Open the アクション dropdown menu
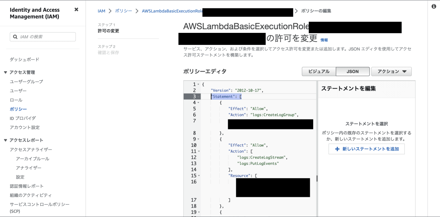440x217 pixels. 392,72
